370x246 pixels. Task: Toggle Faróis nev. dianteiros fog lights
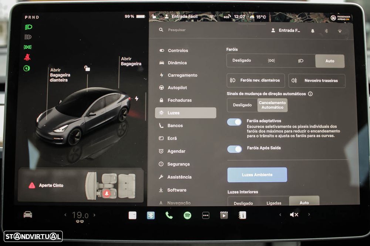tap(256, 81)
